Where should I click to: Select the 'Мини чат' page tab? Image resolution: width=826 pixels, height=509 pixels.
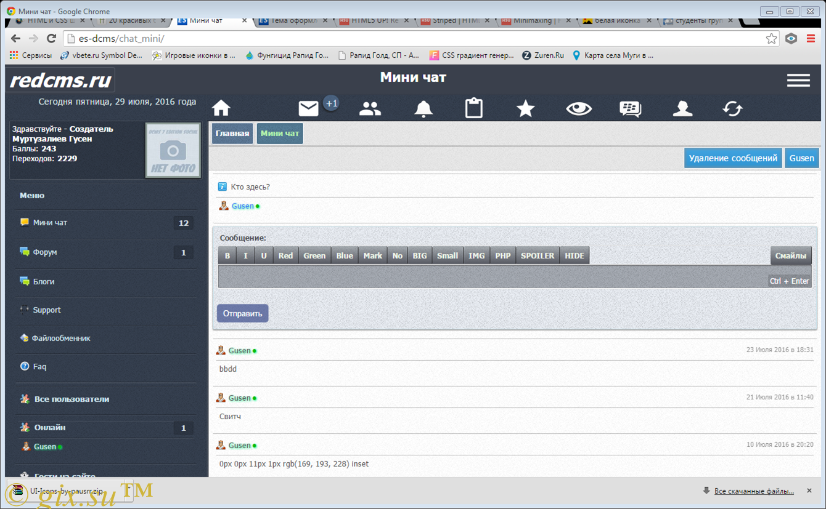tap(280, 134)
